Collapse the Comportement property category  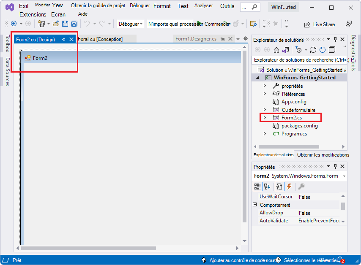(254, 205)
